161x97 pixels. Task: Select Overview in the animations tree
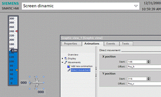pyautogui.click(x=73, y=55)
